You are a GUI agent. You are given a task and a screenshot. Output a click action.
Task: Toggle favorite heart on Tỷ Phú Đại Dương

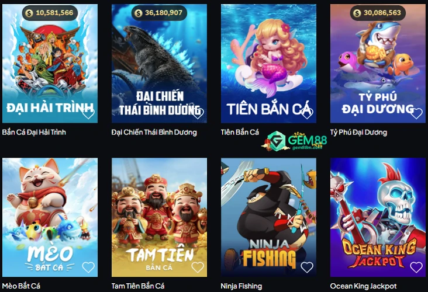point(416,113)
